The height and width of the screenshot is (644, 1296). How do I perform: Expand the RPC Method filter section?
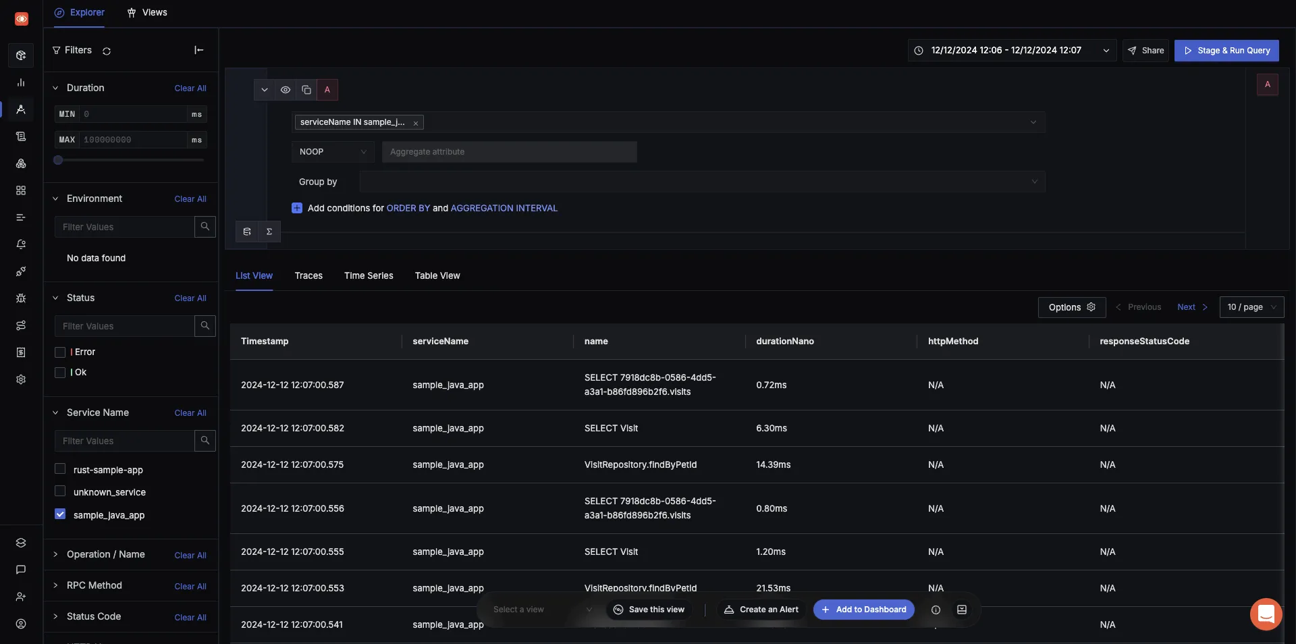[x=55, y=585]
